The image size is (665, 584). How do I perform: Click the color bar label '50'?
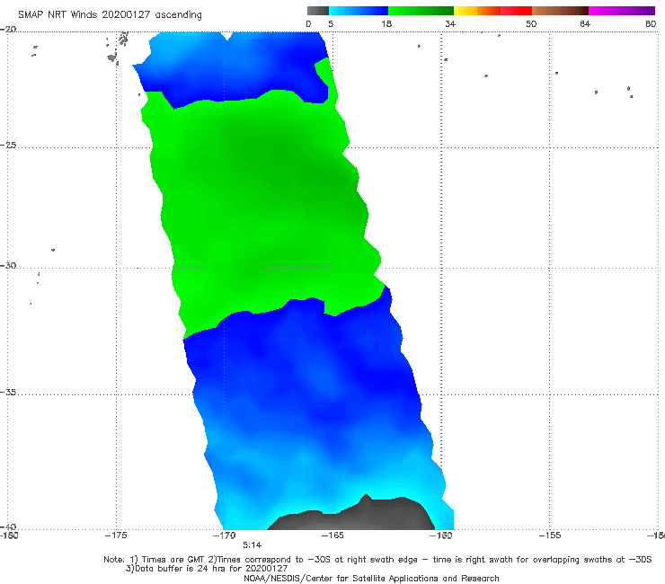531,23
